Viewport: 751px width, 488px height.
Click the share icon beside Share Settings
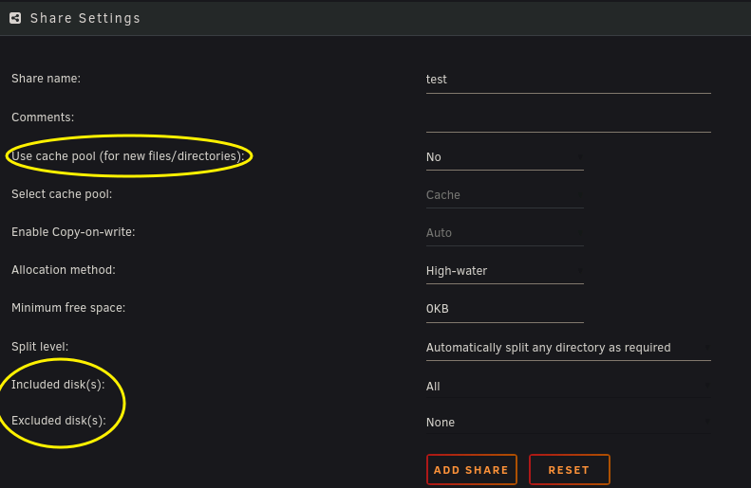[15, 18]
